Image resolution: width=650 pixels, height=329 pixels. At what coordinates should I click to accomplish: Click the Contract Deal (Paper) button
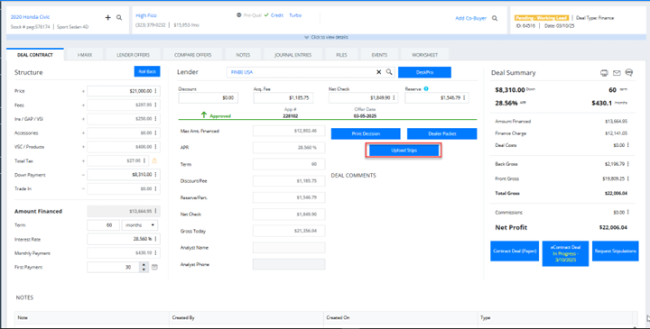[x=515, y=251]
